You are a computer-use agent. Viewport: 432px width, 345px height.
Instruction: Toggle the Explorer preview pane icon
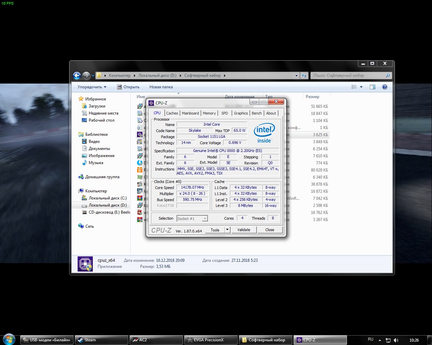tap(373, 87)
